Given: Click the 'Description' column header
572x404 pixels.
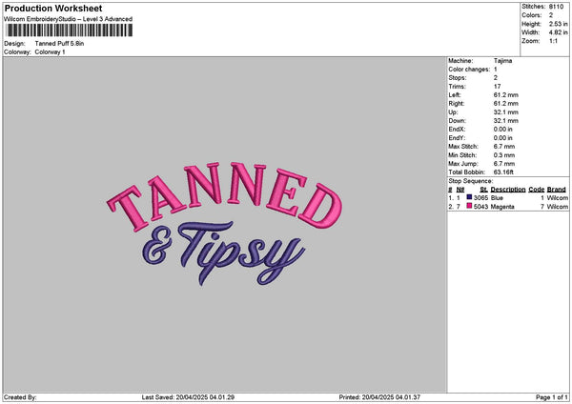Looking at the screenshot, I should [x=508, y=190].
